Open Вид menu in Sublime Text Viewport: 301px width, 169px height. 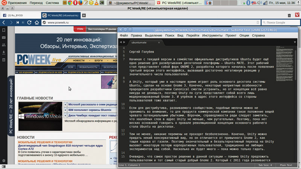pos(180,35)
